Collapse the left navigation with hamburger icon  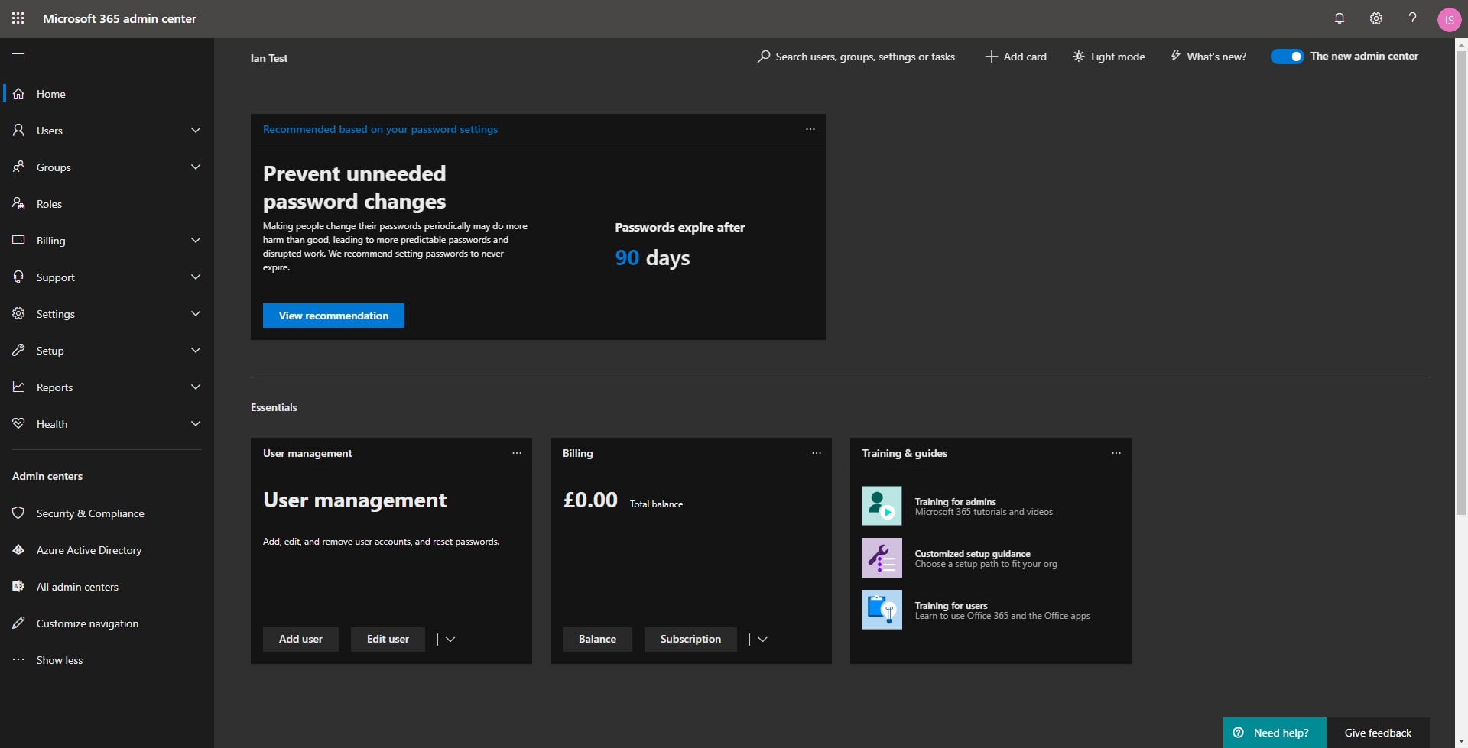[x=19, y=57]
